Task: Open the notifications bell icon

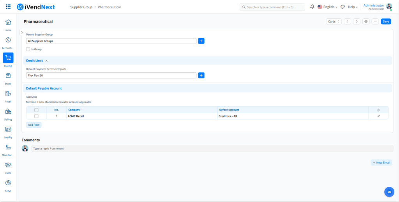Action: pos(312,7)
